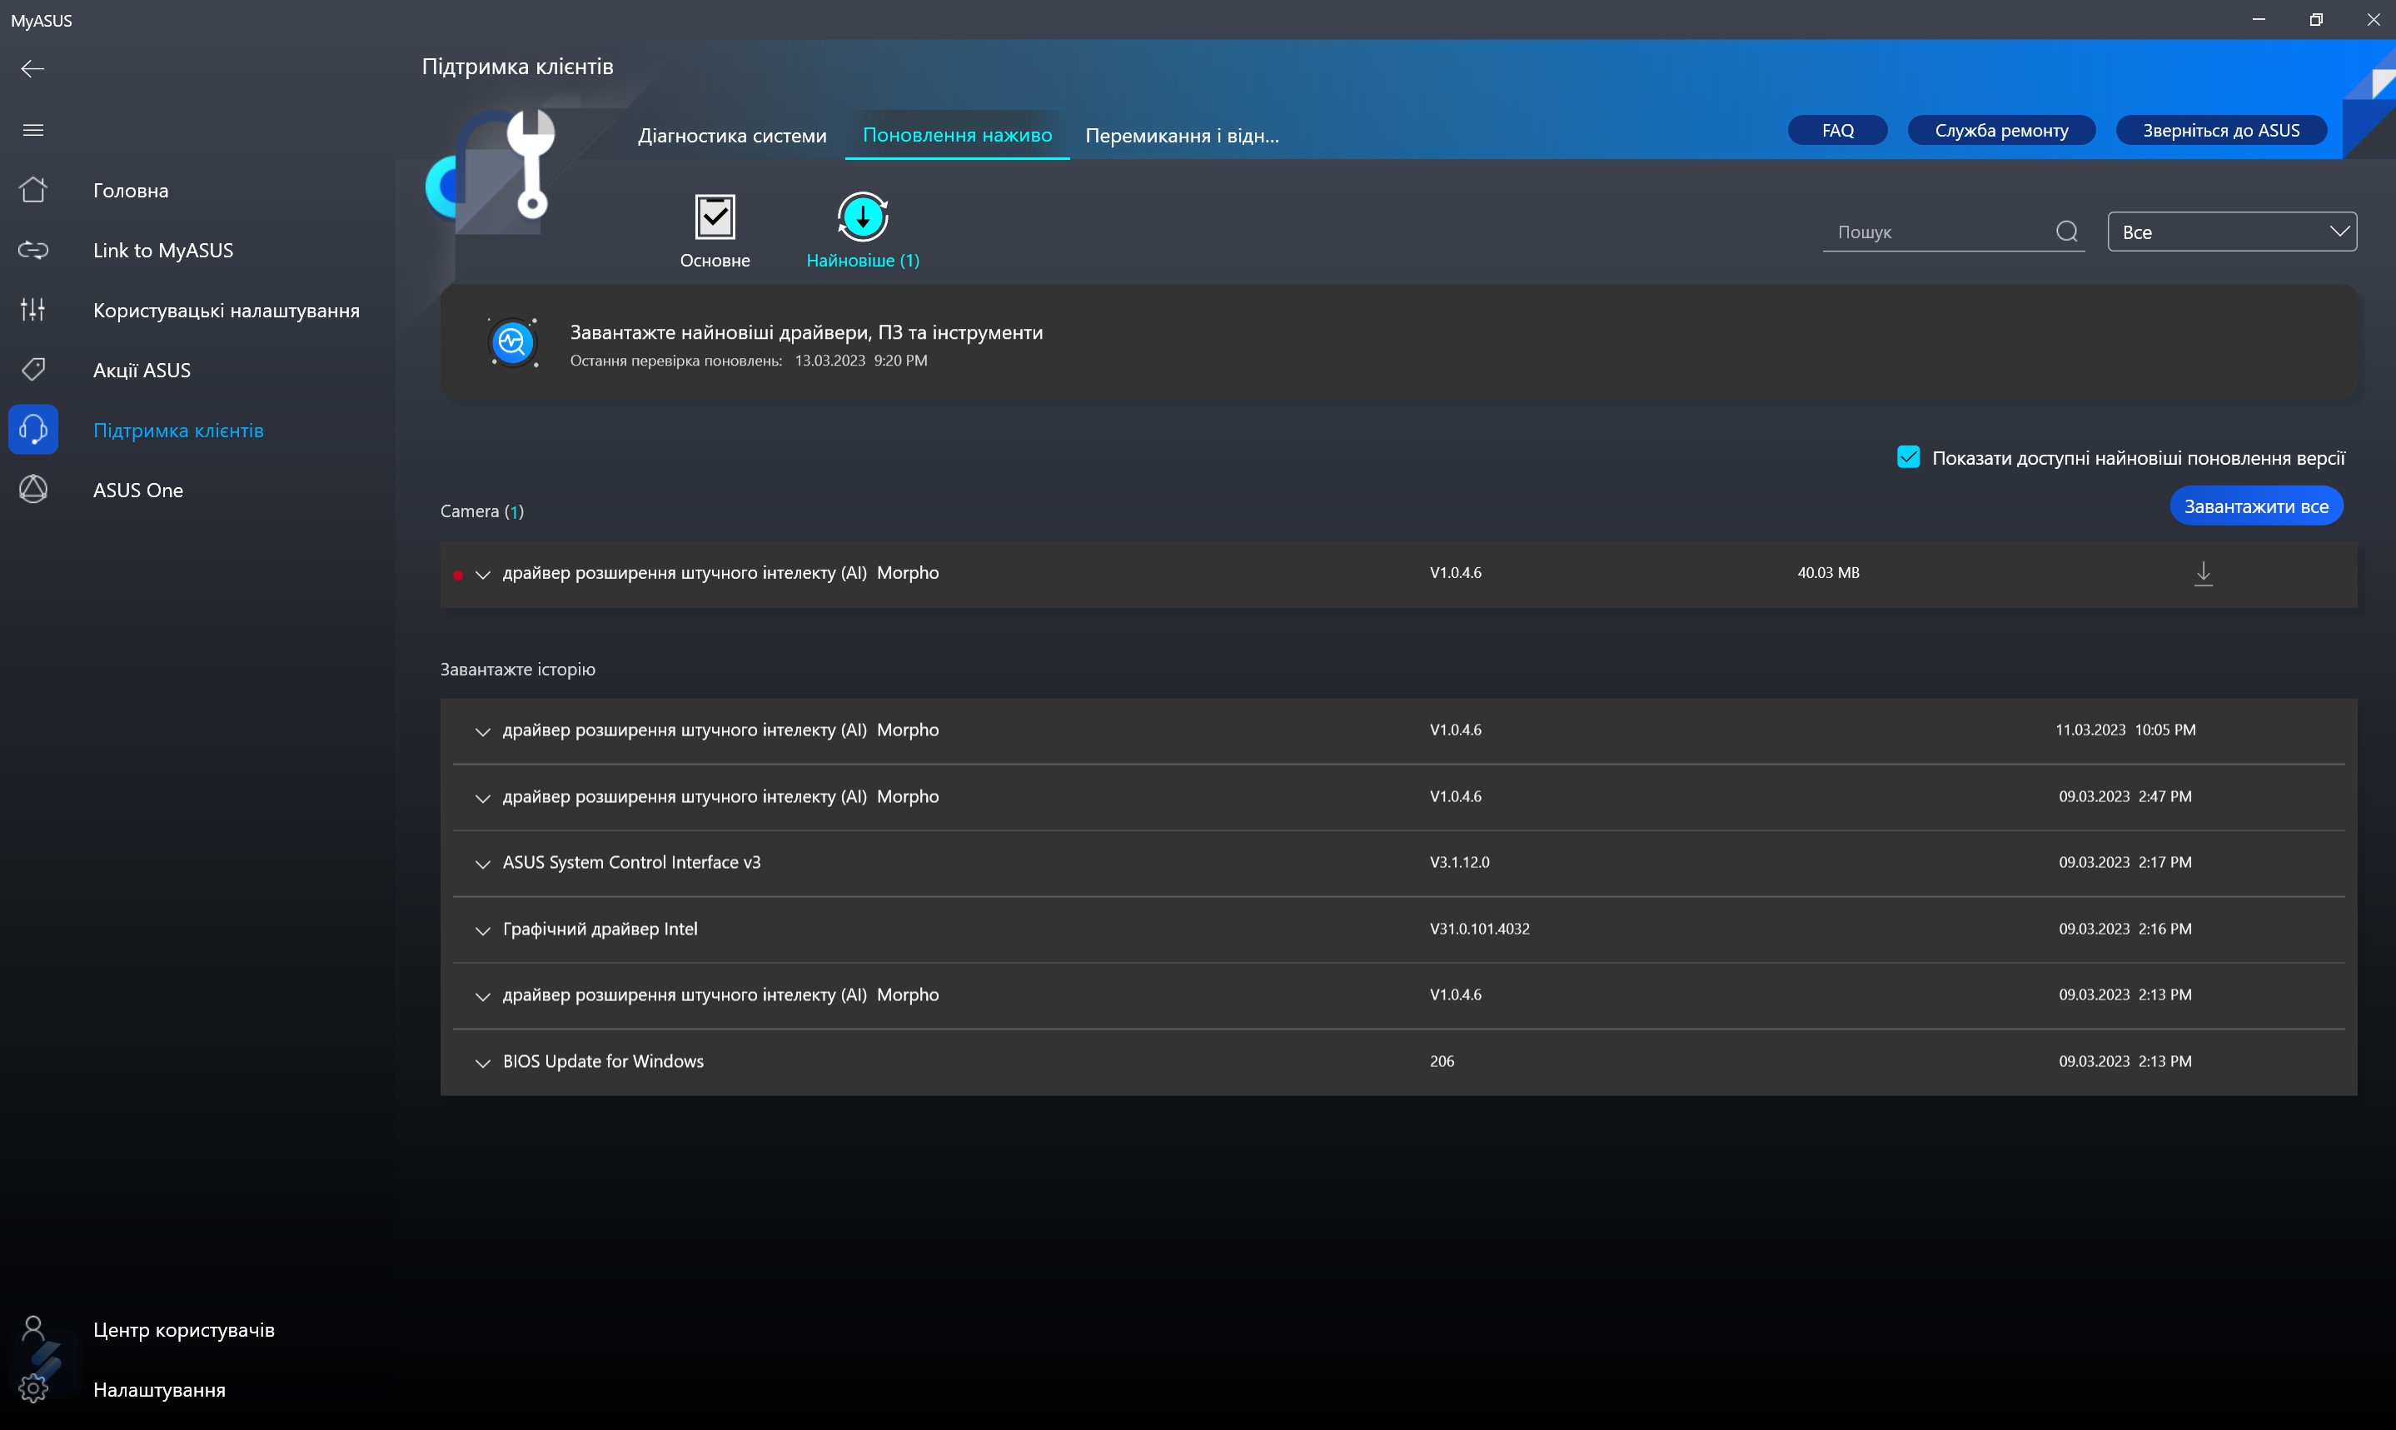Click the Пошук search field
2396x1430 pixels.
(1936, 232)
